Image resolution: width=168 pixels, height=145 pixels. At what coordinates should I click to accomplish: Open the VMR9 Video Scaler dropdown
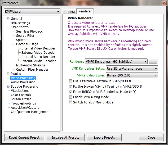pos(132,75)
